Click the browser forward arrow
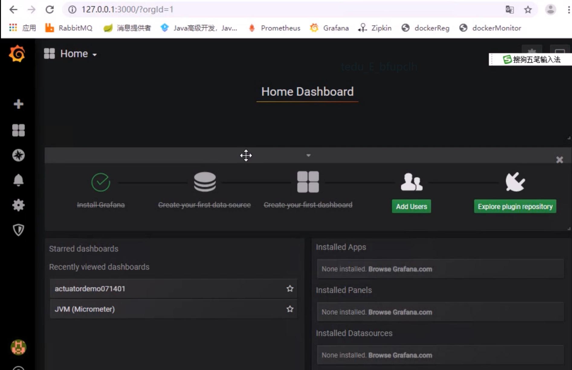 coord(31,10)
